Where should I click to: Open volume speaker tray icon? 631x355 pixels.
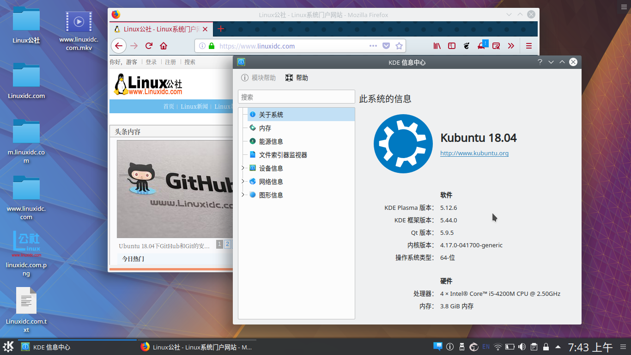coord(522,347)
